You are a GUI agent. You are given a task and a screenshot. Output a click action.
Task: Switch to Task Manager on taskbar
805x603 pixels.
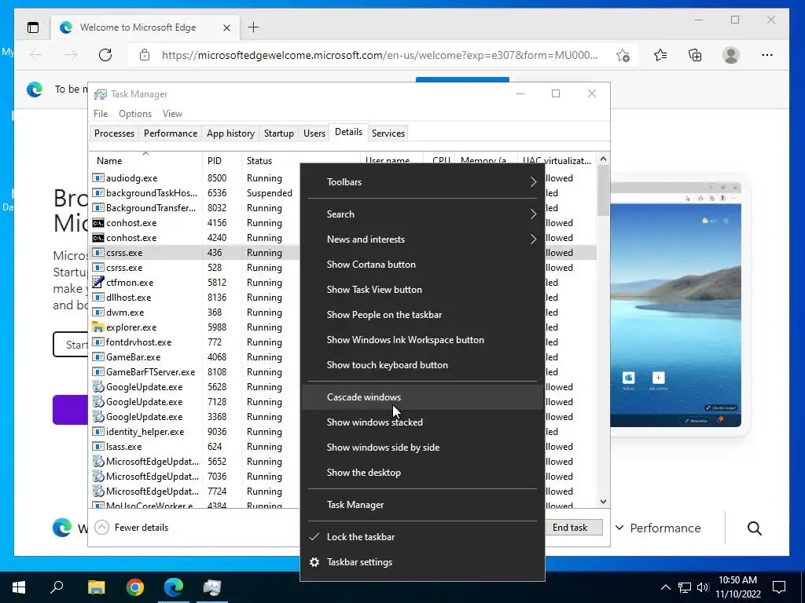(x=212, y=587)
